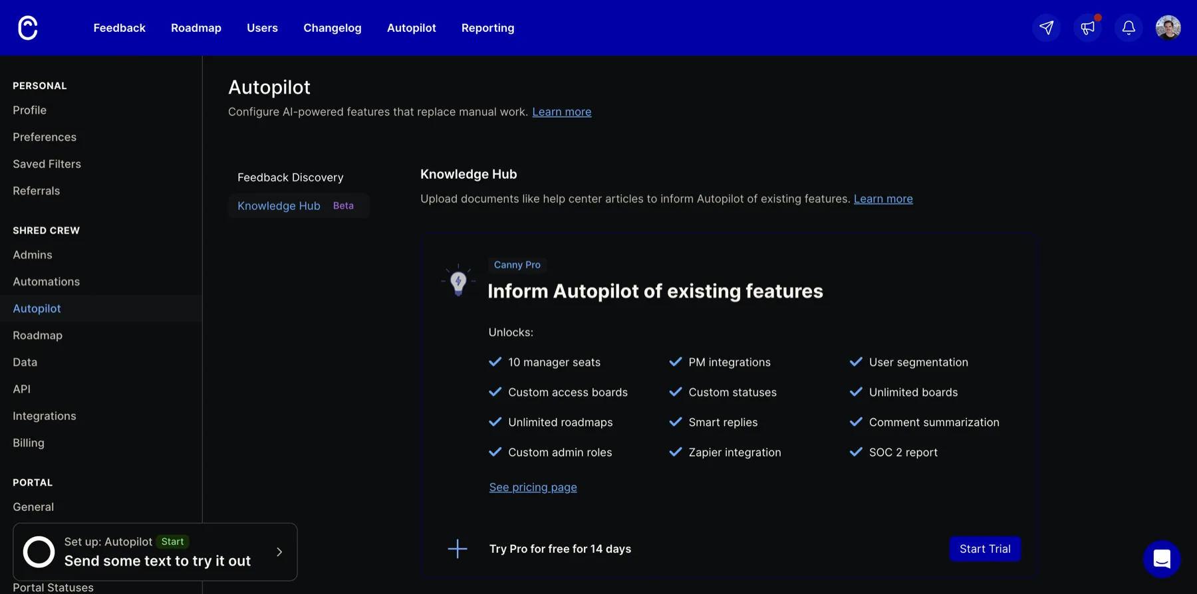The image size is (1197, 594).
Task: Click 'Zapier integration' feature text
Action: click(x=735, y=452)
